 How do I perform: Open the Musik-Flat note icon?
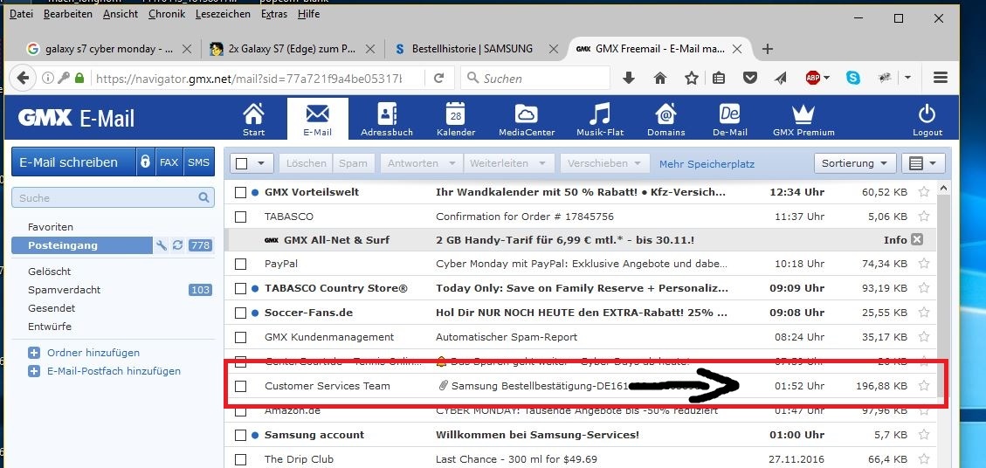599,114
